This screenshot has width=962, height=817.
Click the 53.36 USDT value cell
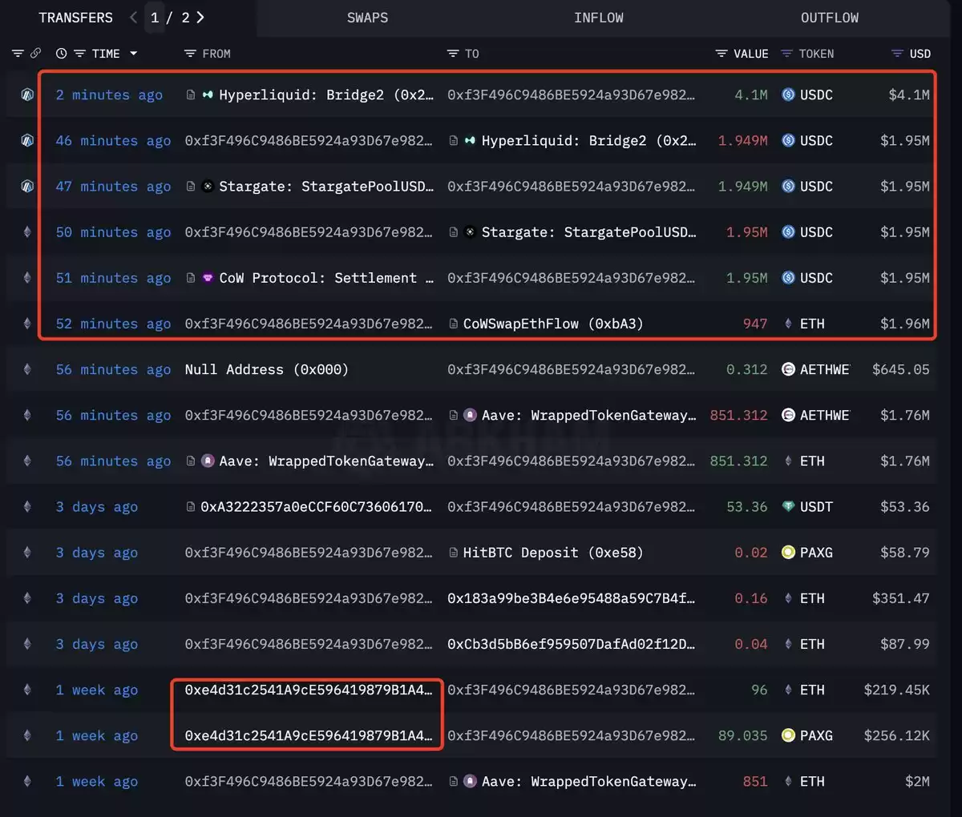click(x=746, y=506)
